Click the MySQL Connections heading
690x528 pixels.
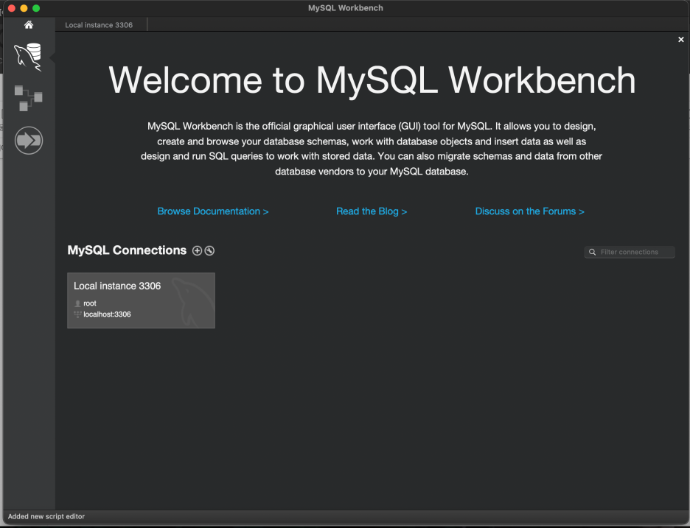click(x=127, y=250)
